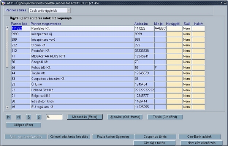
Task: Select Intrastaton kívüli partner name
Action: coord(82,101)
